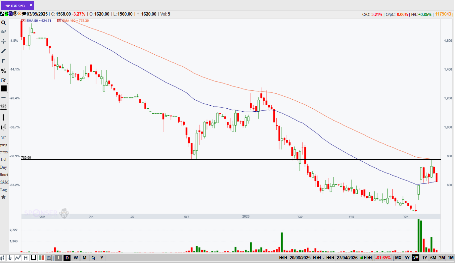
Task: Toggle the M&M sidebar button
Action: [x=4, y=182]
